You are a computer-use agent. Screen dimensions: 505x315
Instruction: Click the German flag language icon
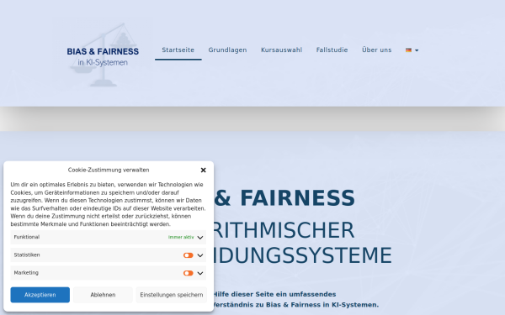coord(408,50)
